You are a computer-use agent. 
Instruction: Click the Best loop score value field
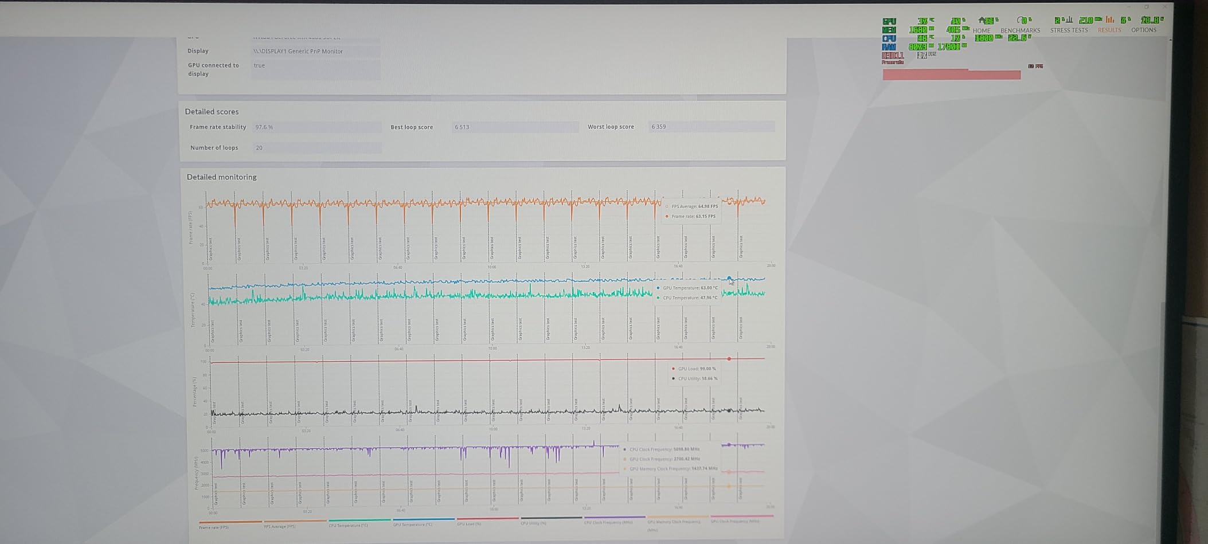click(x=514, y=127)
